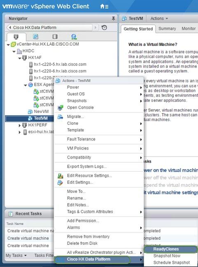This screenshot has height=267, width=198.
Task: Open VM Policies submenu
Action: 99,148
